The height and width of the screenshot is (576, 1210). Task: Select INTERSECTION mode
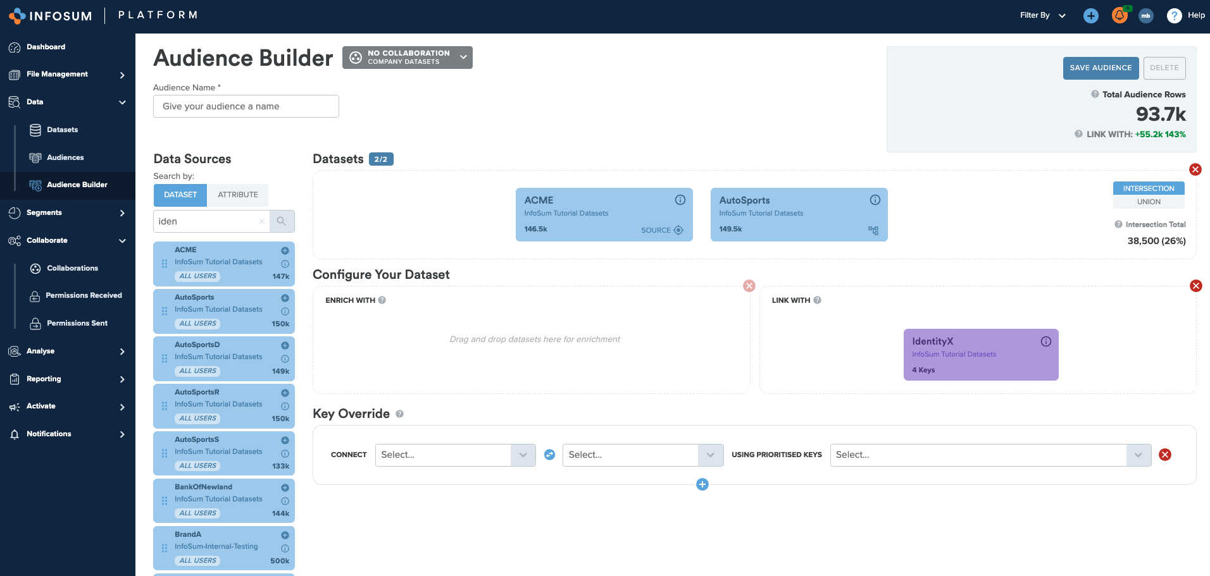pos(1149,188)
